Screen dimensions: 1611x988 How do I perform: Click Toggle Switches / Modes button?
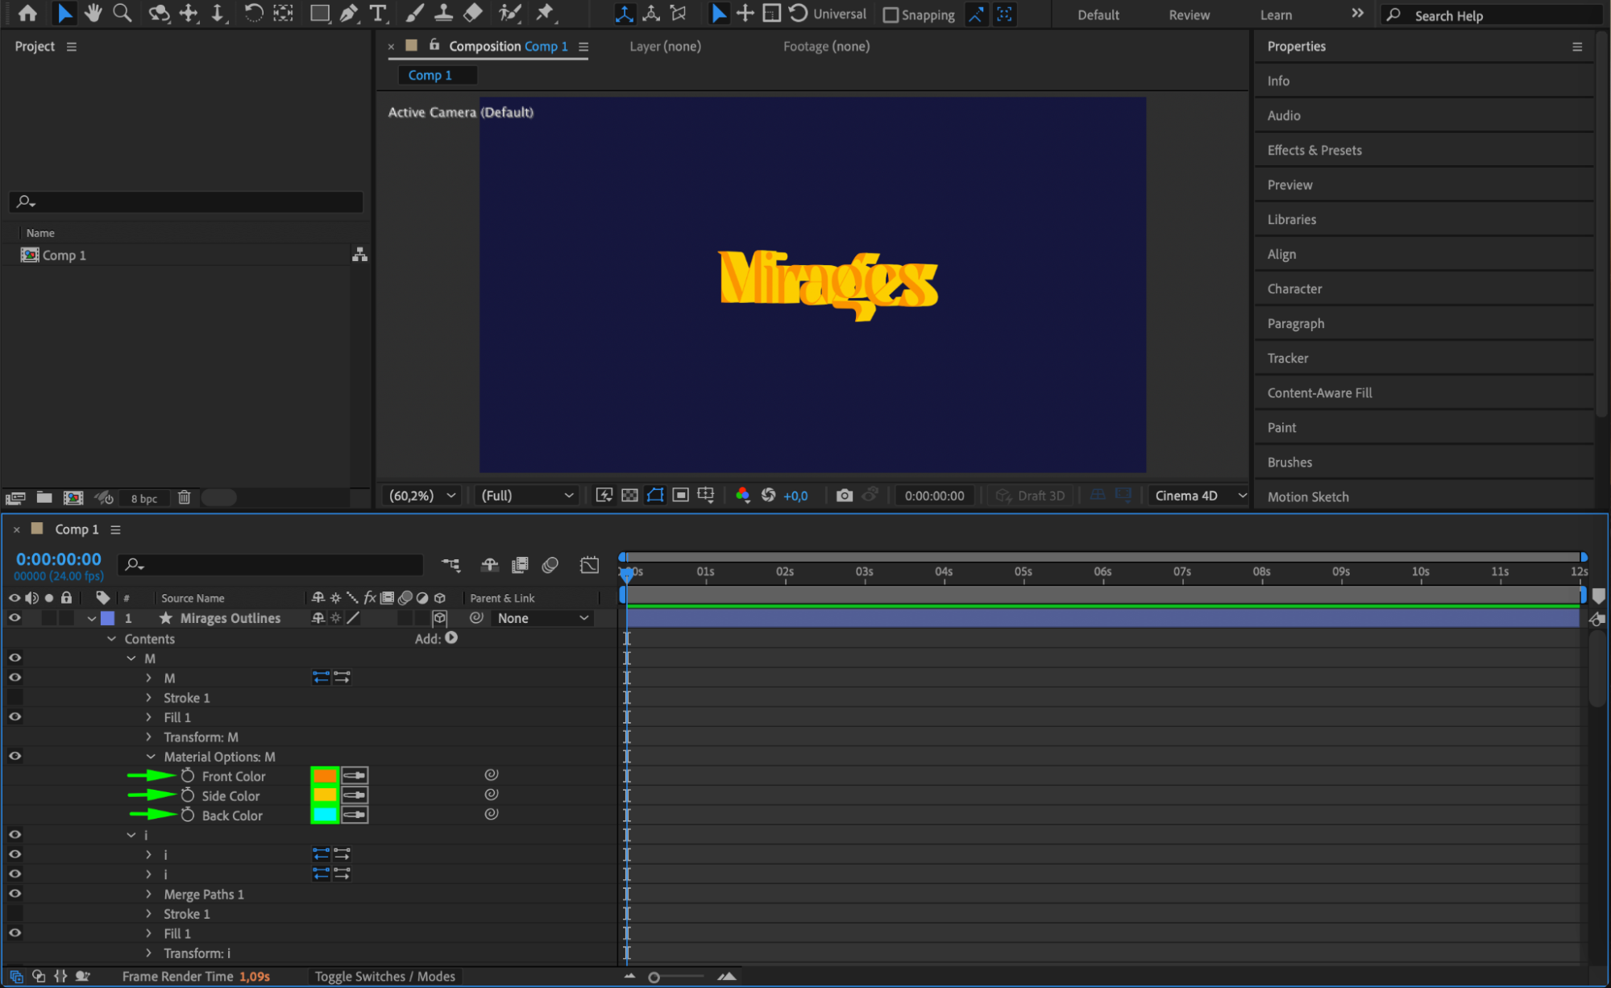384,977
